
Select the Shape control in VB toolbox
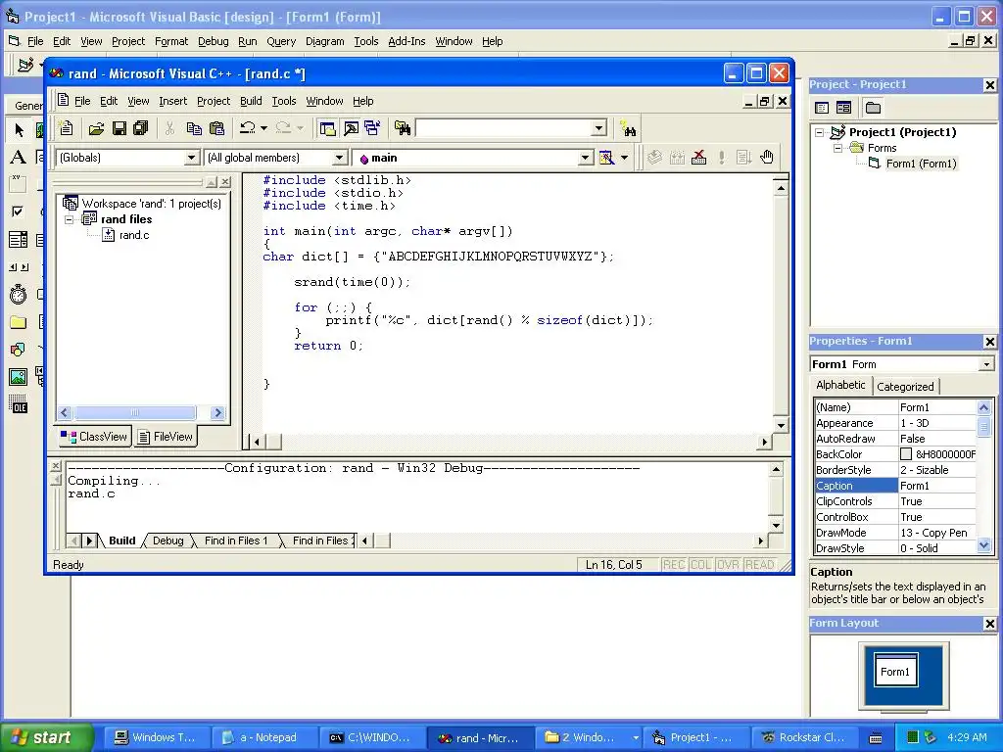[18, 350]
